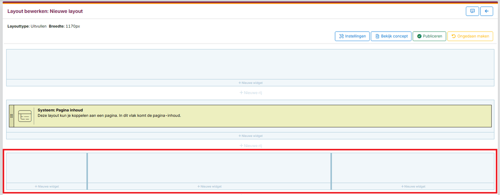Viewport: 500px width, 195px height.
Task: Preview the layout with Bekijk concept
Action: (x=391, y=36)
